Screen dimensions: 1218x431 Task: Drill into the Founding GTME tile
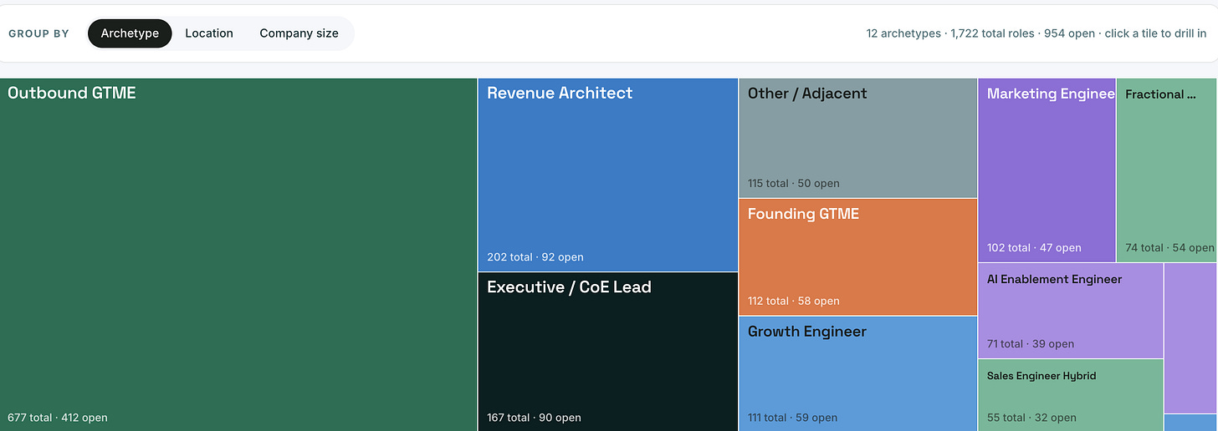pyautogui.click(x=857, y=256)
